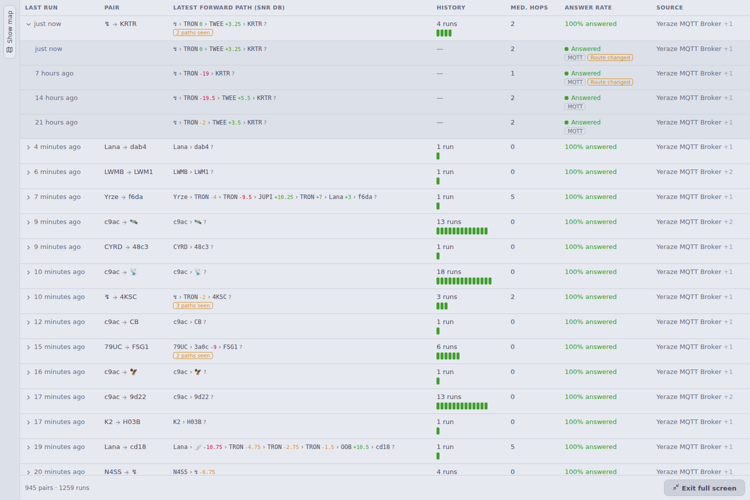This screenshot has width=750, height=500.
Task: Click the Last Run column header
Action: 41,7
